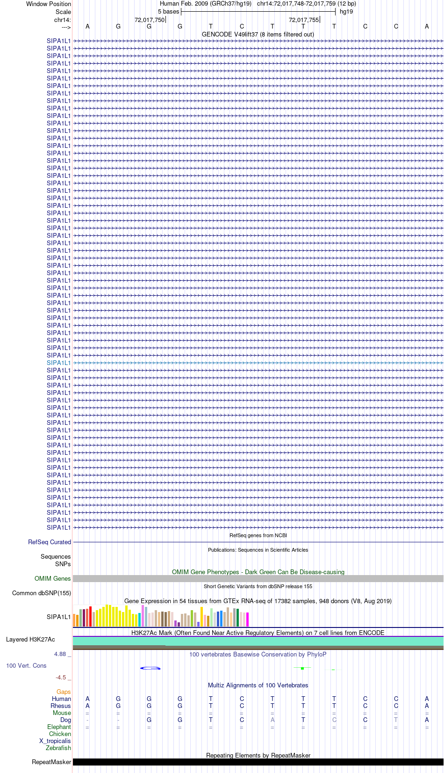Image resolution: width=444 pixels, height=773 pixels.
Task: Select the Dog alignment row label
Action: coord(65,720)
